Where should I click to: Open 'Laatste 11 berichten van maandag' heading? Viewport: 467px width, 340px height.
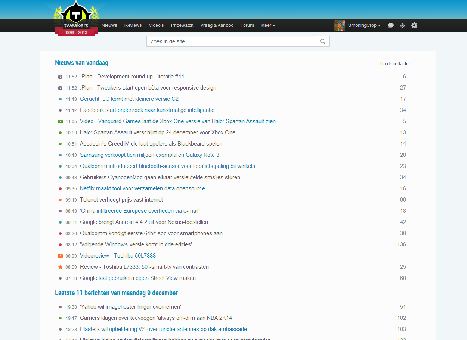(116, 293)
